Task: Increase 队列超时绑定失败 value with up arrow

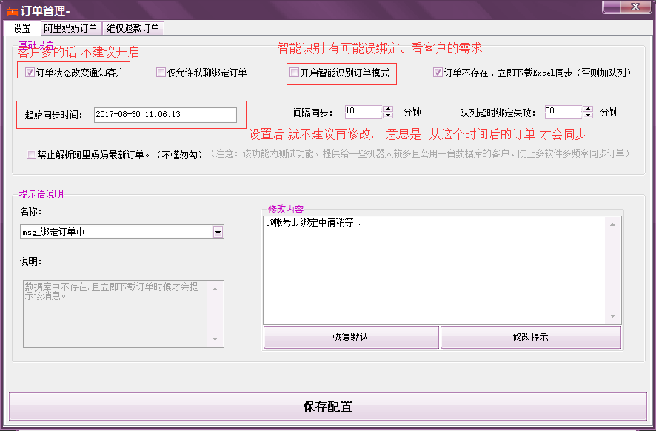Action: point(588,109)
